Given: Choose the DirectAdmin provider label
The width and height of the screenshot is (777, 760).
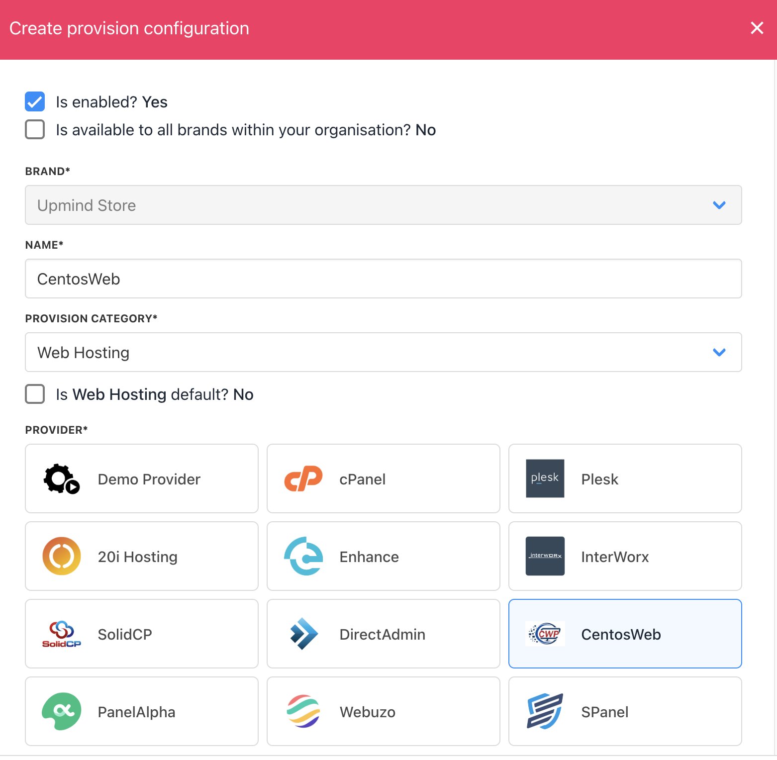Looking at the screenshot, I should (x=383, y=634).
